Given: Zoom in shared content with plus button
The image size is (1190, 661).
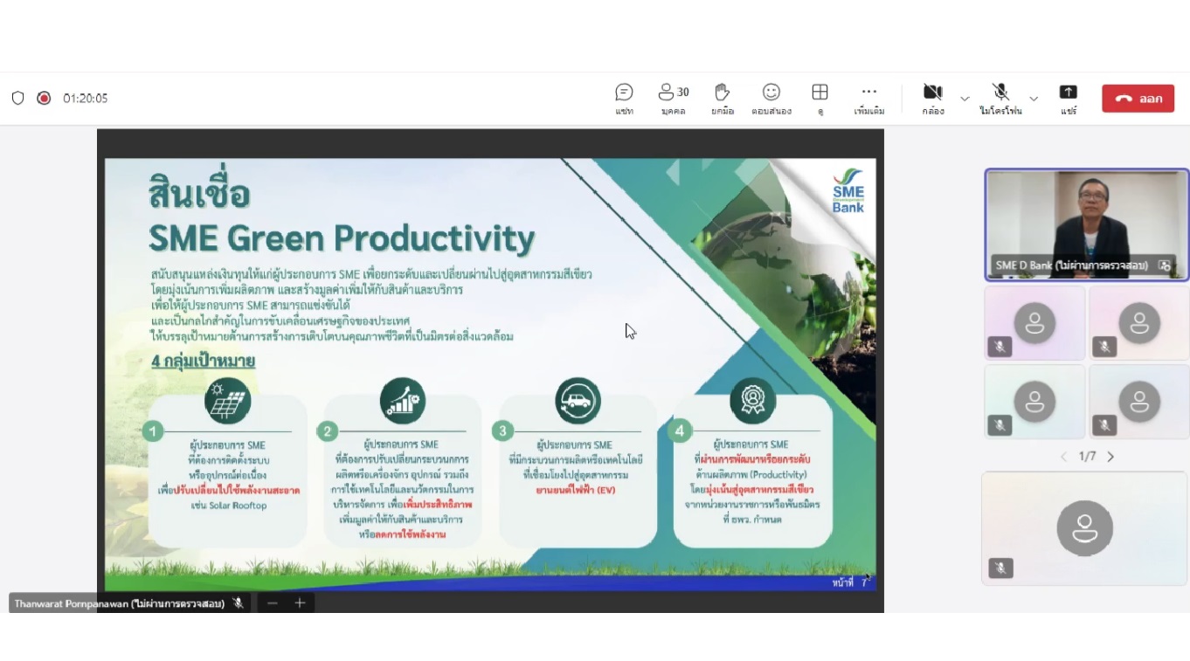Looking at the screenshot, I should pyautogui.click(x=300, y=602).
